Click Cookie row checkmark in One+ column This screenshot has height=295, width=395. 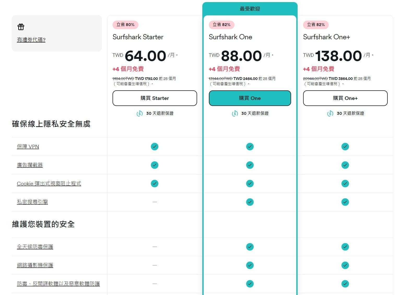pyautogui.click(x=345, y=184)
